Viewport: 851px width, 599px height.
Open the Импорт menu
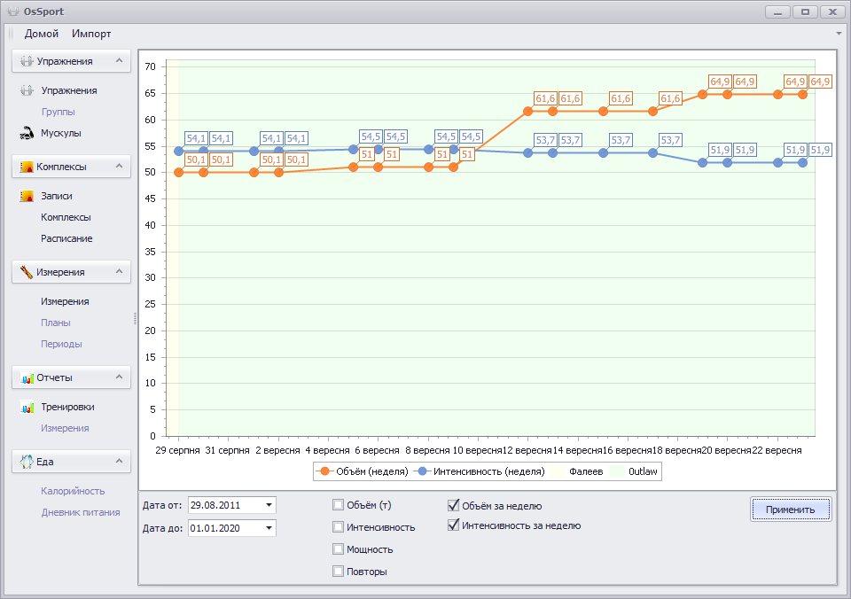91,34
